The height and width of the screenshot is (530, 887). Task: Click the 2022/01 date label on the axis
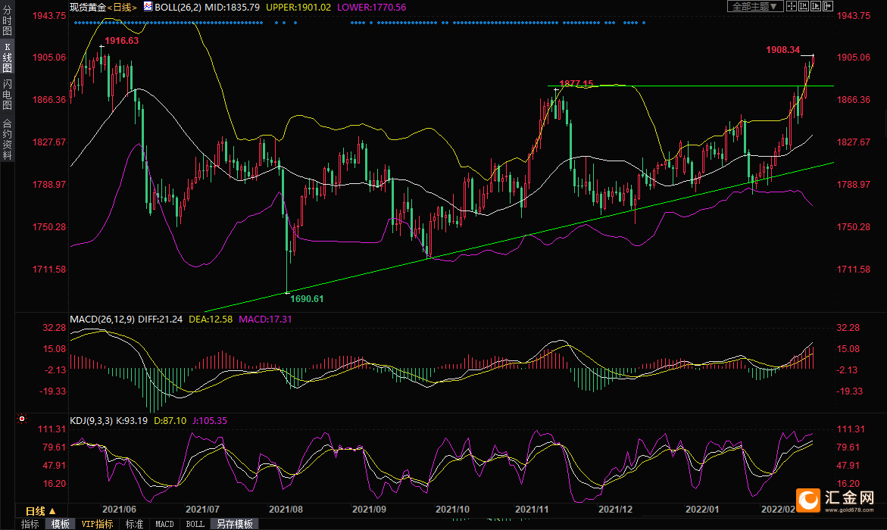point(702,510)
